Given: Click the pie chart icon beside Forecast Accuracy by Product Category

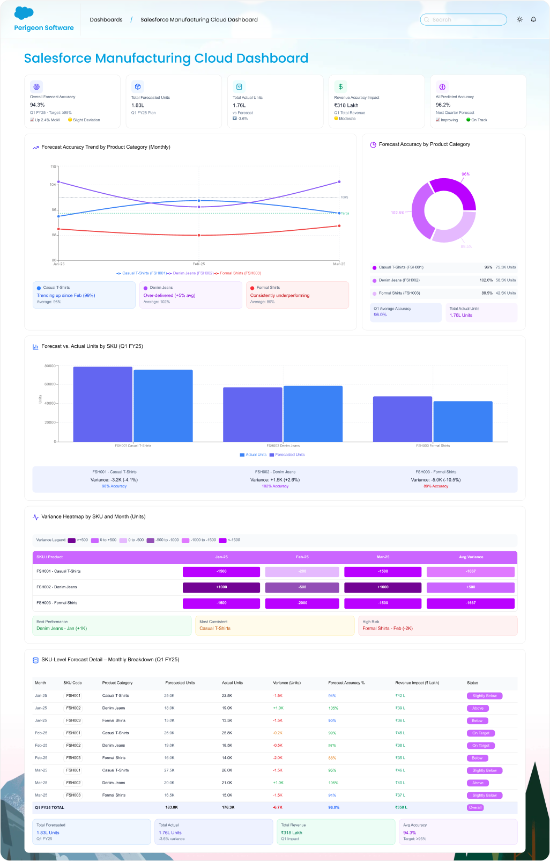Looking at the screenshot, I should click(x=373, y=144).
